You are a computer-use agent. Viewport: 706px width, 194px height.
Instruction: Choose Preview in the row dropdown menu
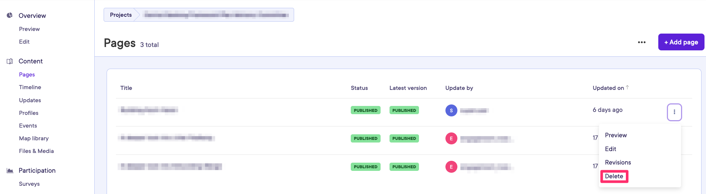[615, 135]
